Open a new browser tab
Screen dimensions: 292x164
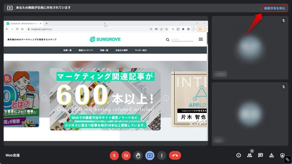(x=46, y=23)
